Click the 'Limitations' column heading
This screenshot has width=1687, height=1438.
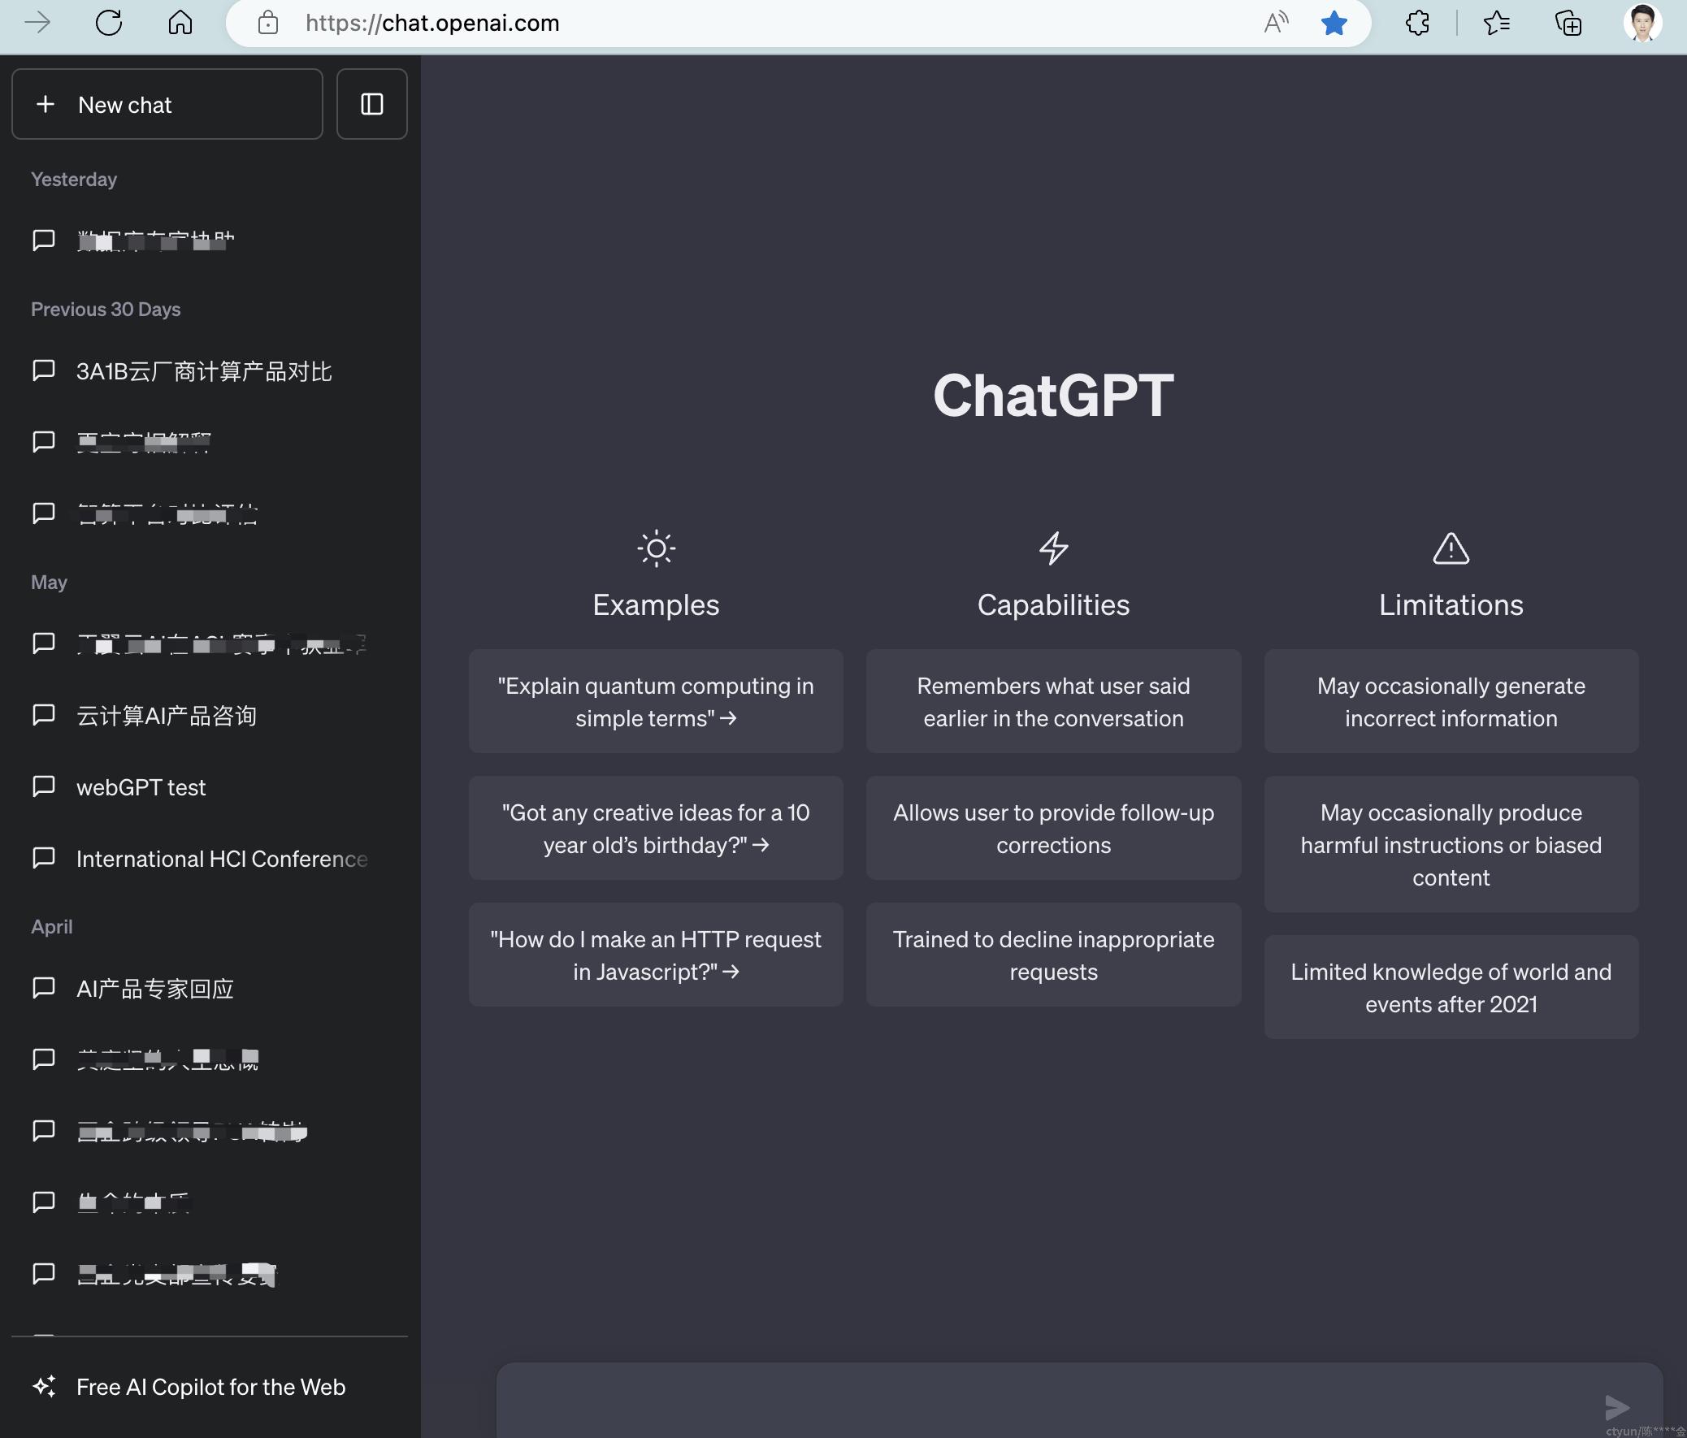pos(1451,604)
